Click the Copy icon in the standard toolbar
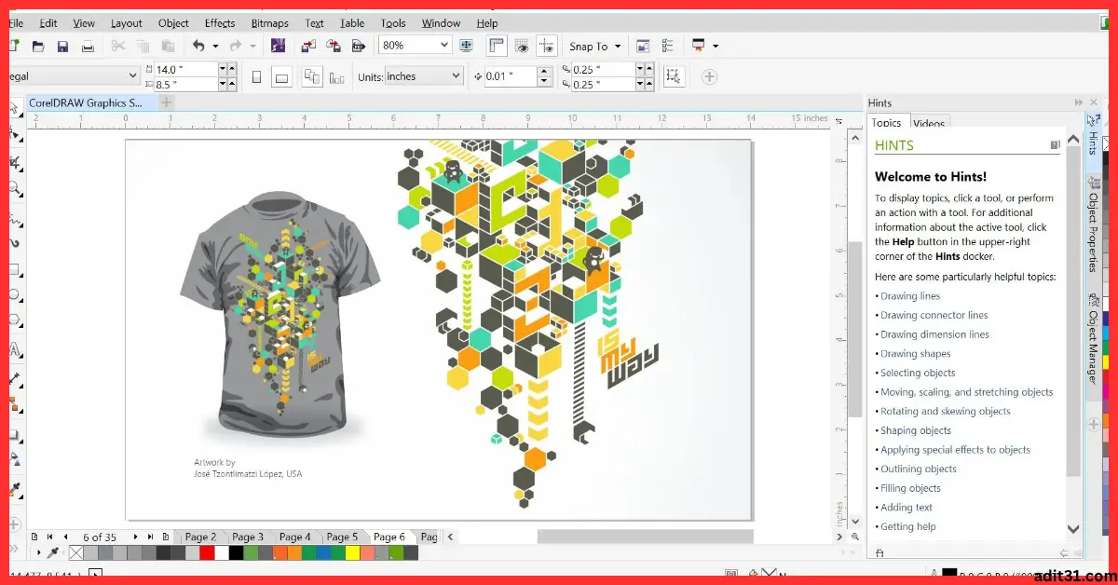The image size is (1118, 585). click(143, 46)
